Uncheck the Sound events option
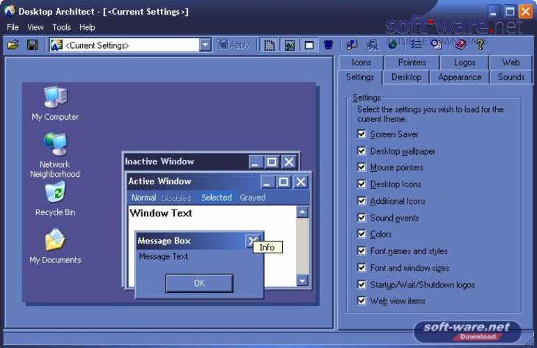 [361, 217]
